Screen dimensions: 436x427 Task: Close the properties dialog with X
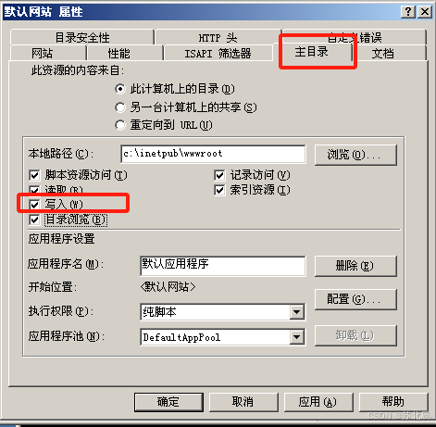tap(425, 12)
